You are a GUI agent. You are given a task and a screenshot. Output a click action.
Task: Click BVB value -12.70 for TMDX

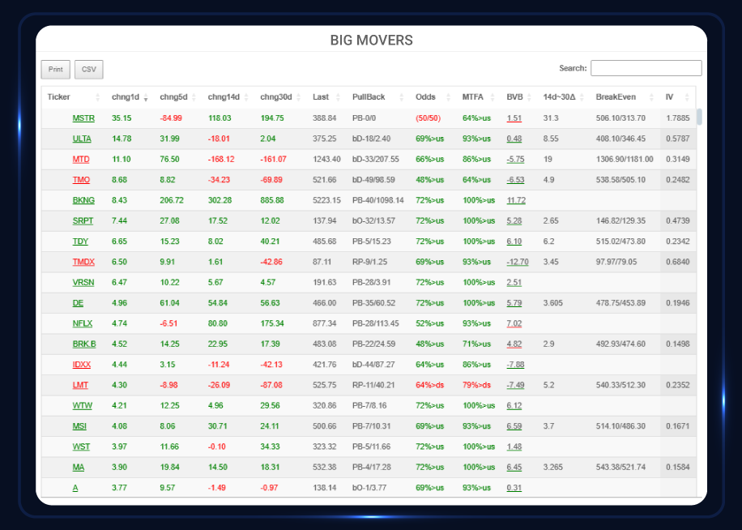[x=517, y=262]
